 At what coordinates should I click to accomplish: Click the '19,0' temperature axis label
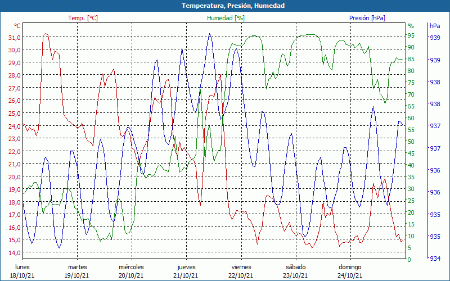tap(15, 189)
